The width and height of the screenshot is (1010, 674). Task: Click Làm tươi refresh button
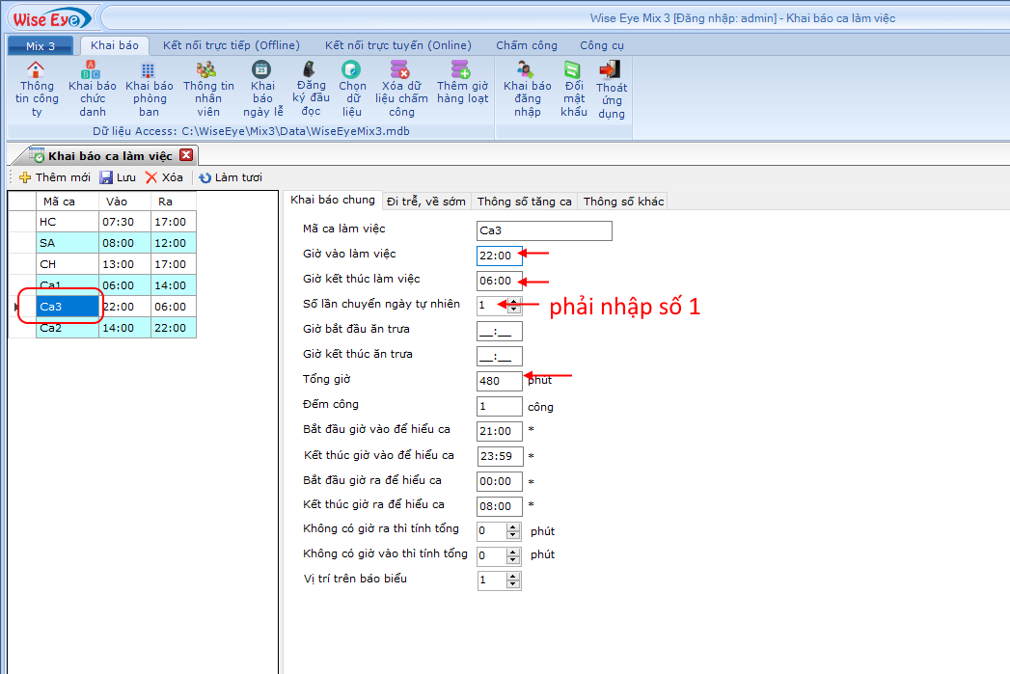(231, 177)
